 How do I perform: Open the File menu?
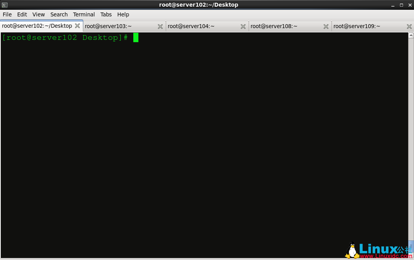7,14
